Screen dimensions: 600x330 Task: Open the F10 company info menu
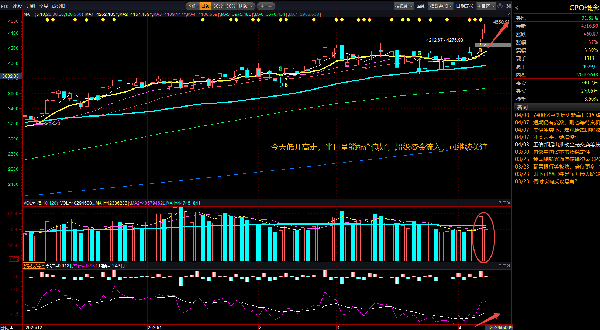(x=5, y=6)
